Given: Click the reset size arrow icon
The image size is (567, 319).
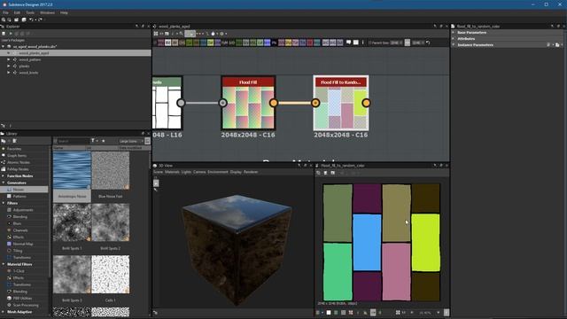Looking at the screenshot, I should [x=428, y=43].
